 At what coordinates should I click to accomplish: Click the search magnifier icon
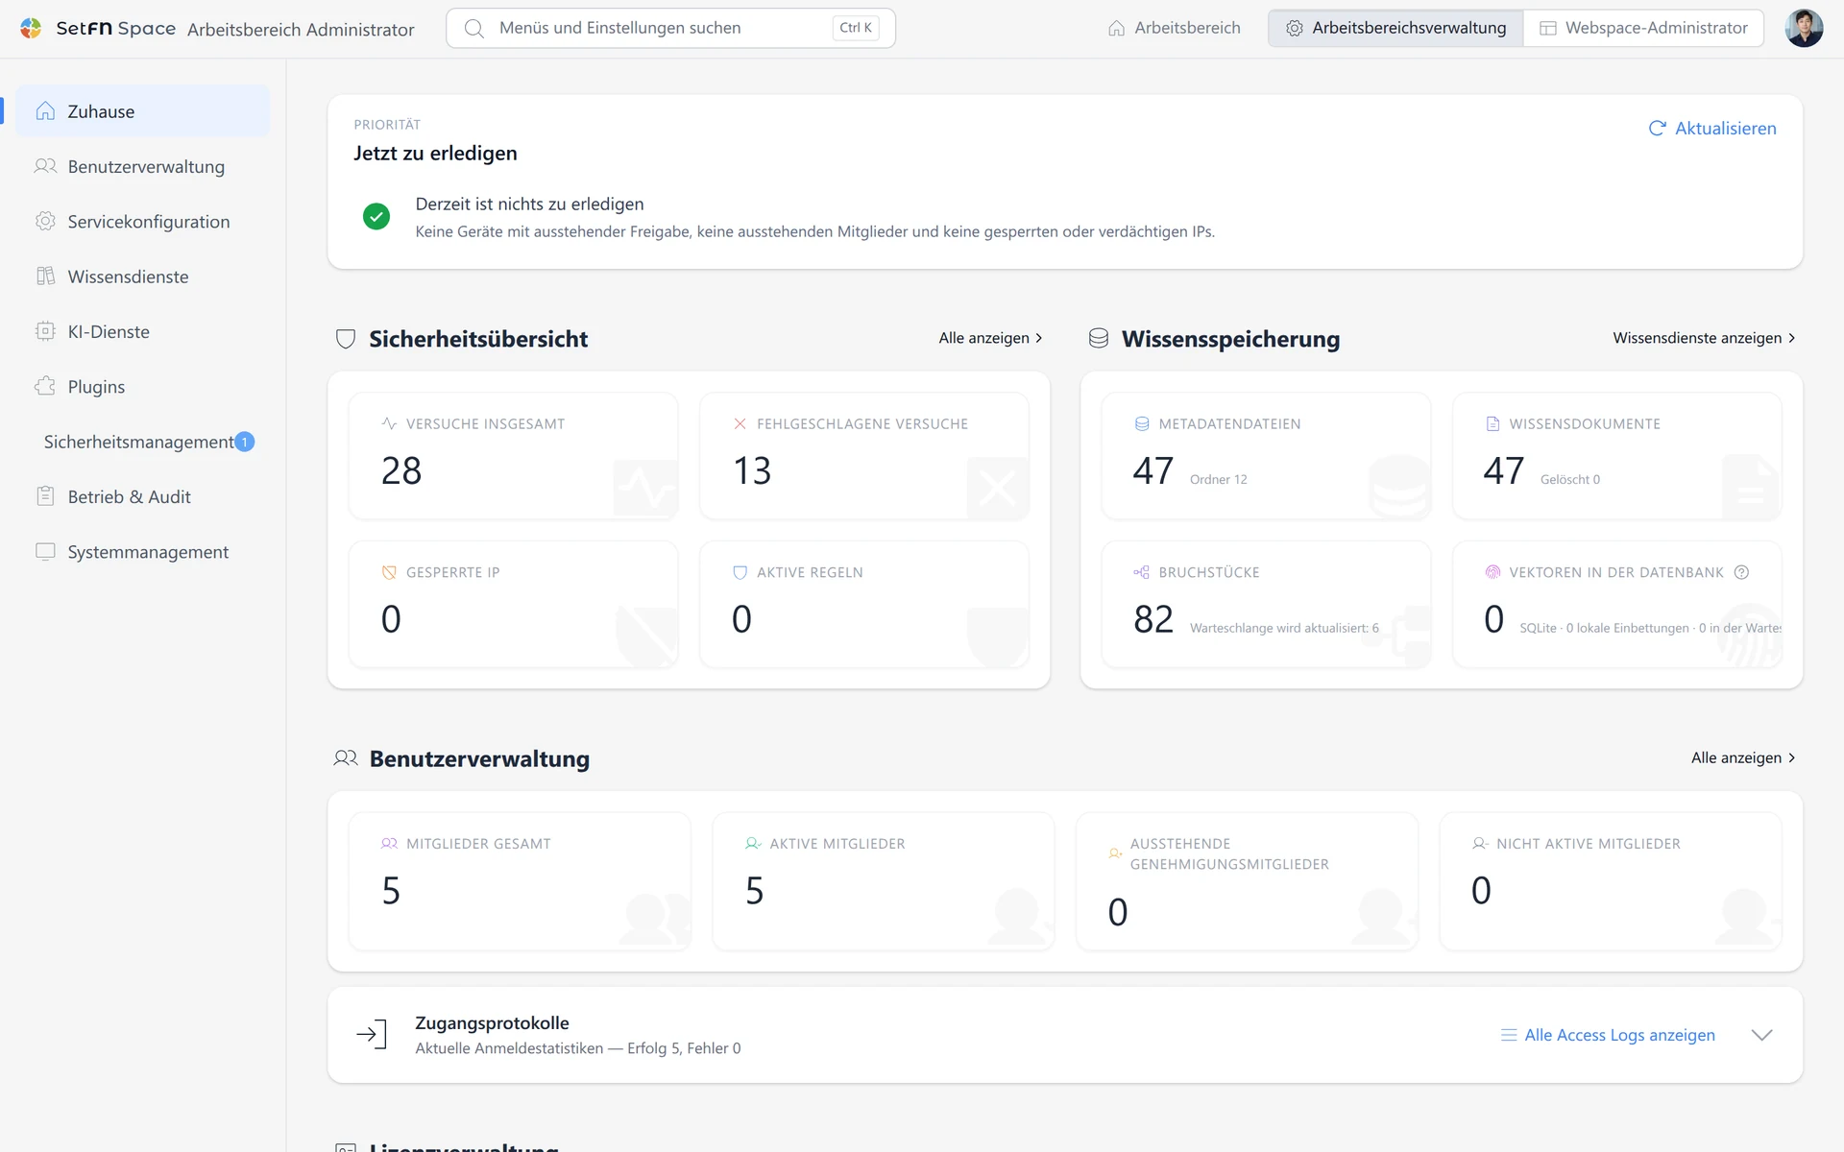474,29
